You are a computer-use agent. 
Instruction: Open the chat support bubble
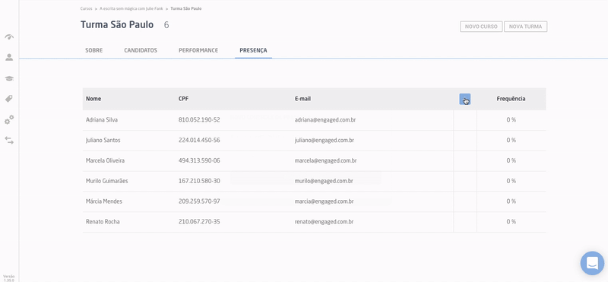click(x=592, y=263)
